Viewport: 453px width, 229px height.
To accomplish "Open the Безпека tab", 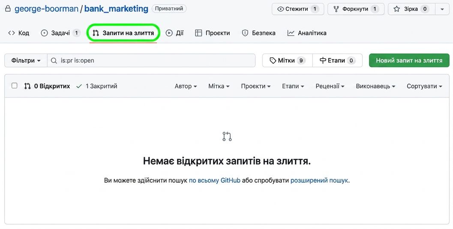I will pyautogui.click(x=258, y=33).
